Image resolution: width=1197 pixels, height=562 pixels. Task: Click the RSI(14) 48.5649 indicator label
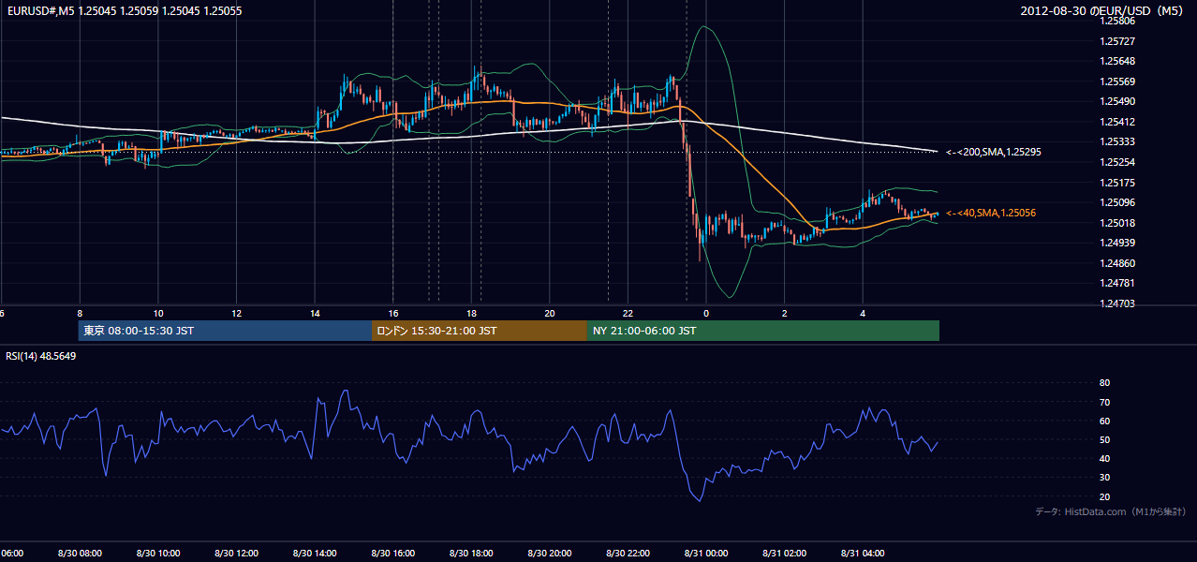click(41, 356)
